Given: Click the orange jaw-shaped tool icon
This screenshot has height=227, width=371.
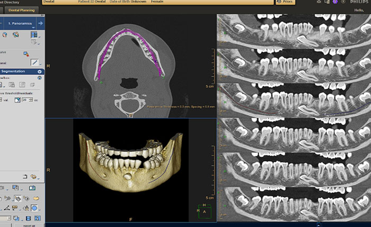Looking at the screenshot, I should [36, 198].
